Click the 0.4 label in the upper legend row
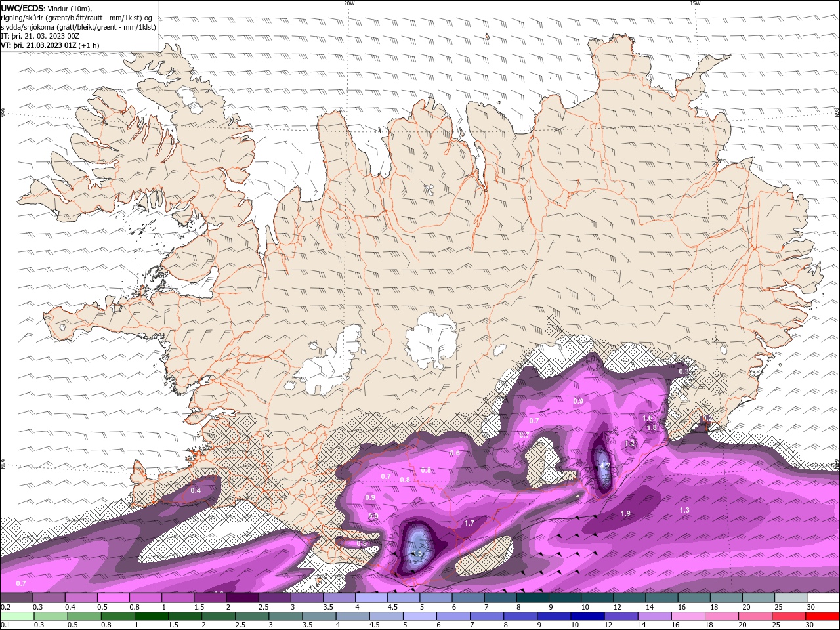This screenshot has height=630, width=840. coord(70,607)
